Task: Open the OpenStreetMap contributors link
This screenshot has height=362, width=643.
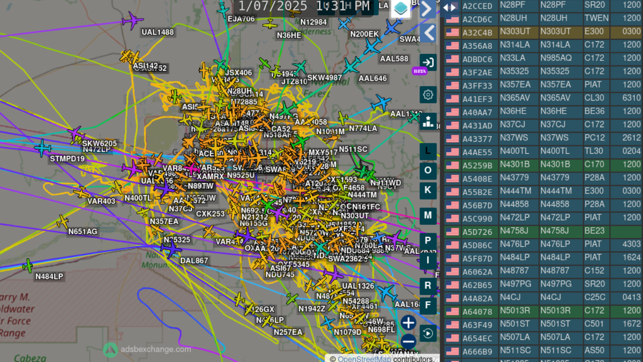Action: click(x=364, y=358)
